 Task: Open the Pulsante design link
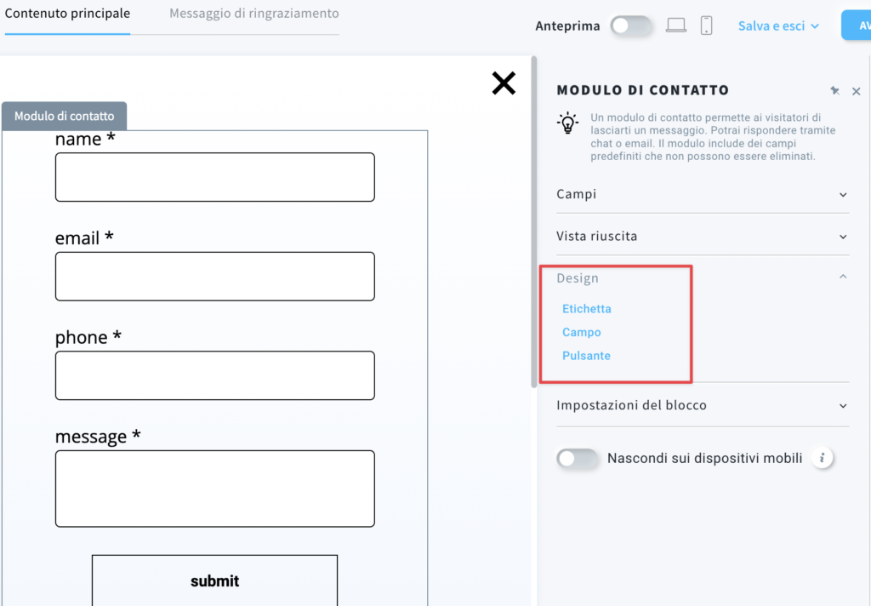586,356
